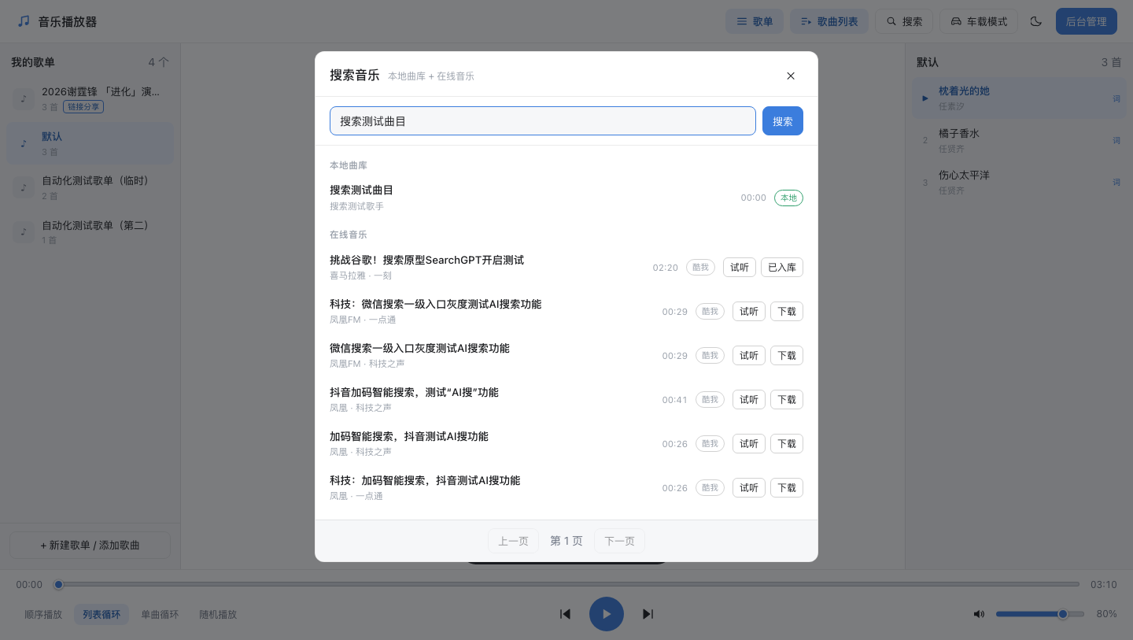Preview 加码智能搜索，抖音测试 00:26 科技之声 track

pyautogui.click(x=749, y=444)
